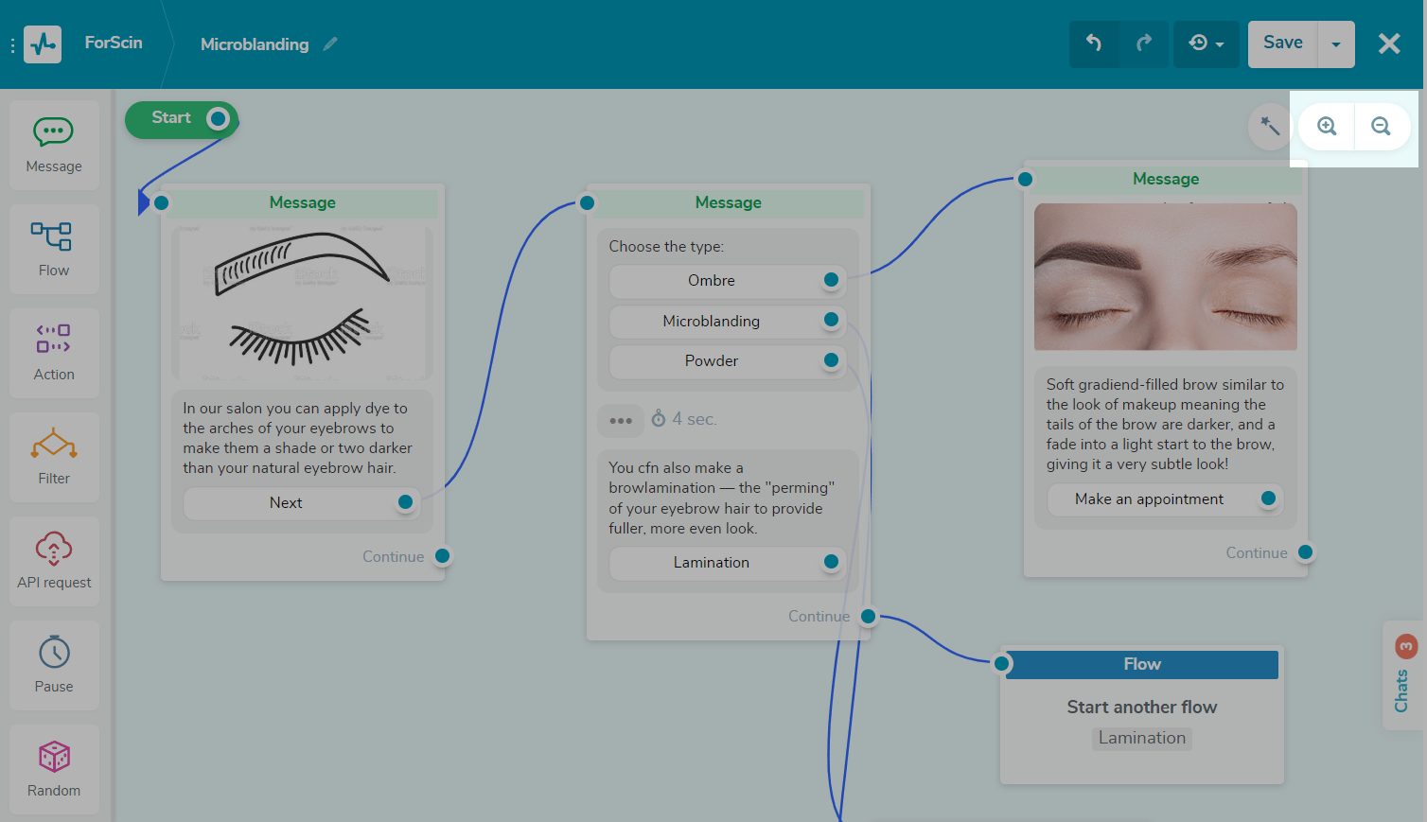Add a Filter element from the sidebar
The image size is (1427, 822).
coord(54,458)
